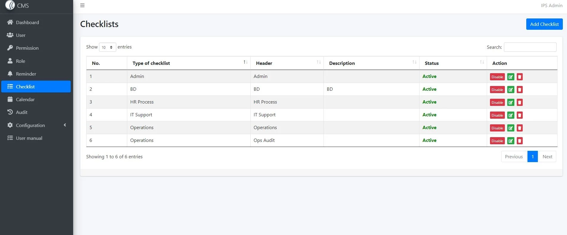Sort by Description column arrows
Image resolution: width=567 pixels, height=235 pixels.
click(x=414, y=62)
